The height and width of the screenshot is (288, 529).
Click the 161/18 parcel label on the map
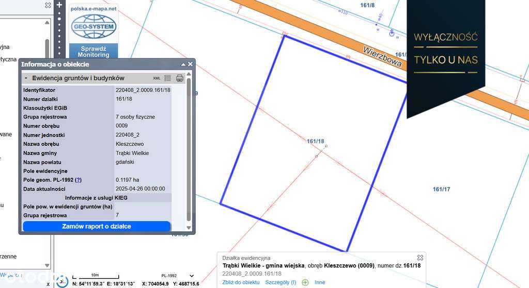point(316,141)
